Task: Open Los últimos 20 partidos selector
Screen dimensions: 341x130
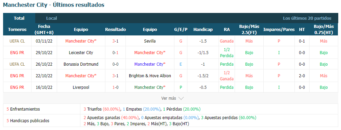Action: [307, 18]
